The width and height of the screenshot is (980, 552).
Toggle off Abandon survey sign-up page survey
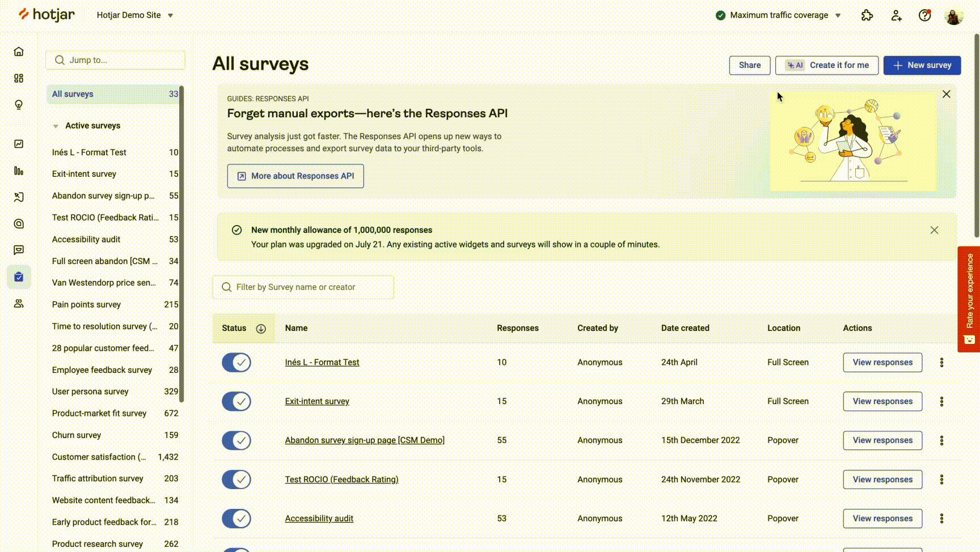[x=236, y=440]
